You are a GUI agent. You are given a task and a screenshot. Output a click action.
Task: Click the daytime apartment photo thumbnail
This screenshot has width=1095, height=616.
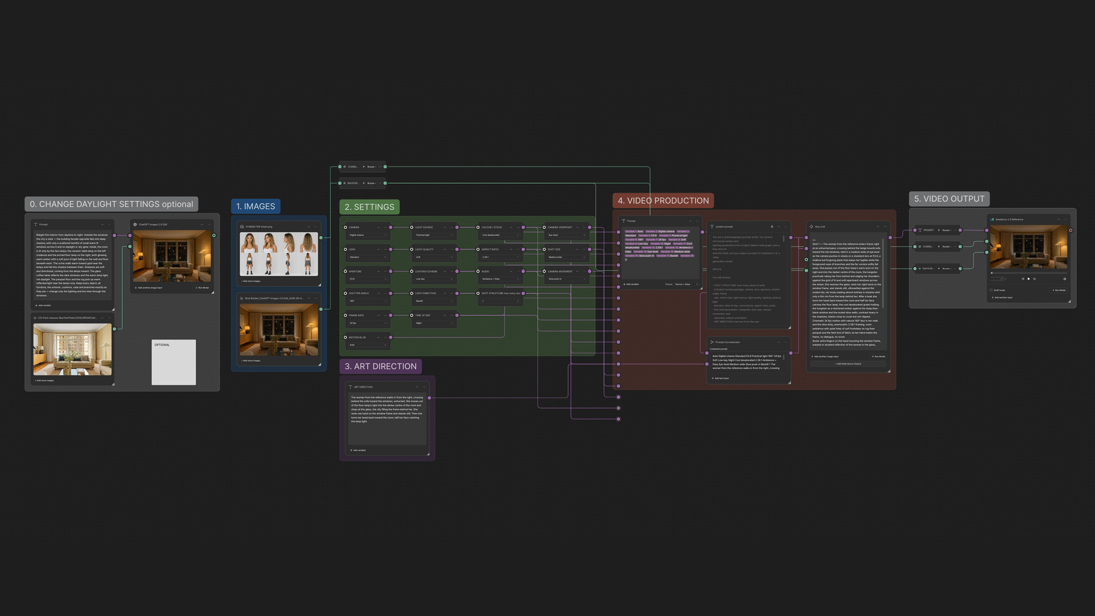point(72,349)
